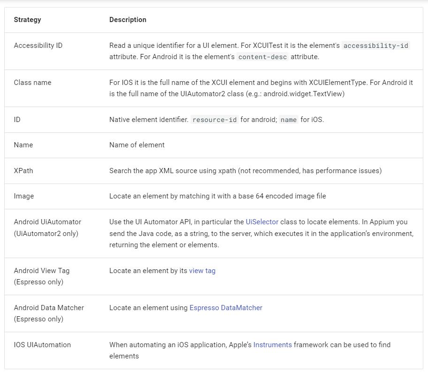Select the Accessibility ID strategy cell
The image size is (428, 373).
tap(38, 46)
